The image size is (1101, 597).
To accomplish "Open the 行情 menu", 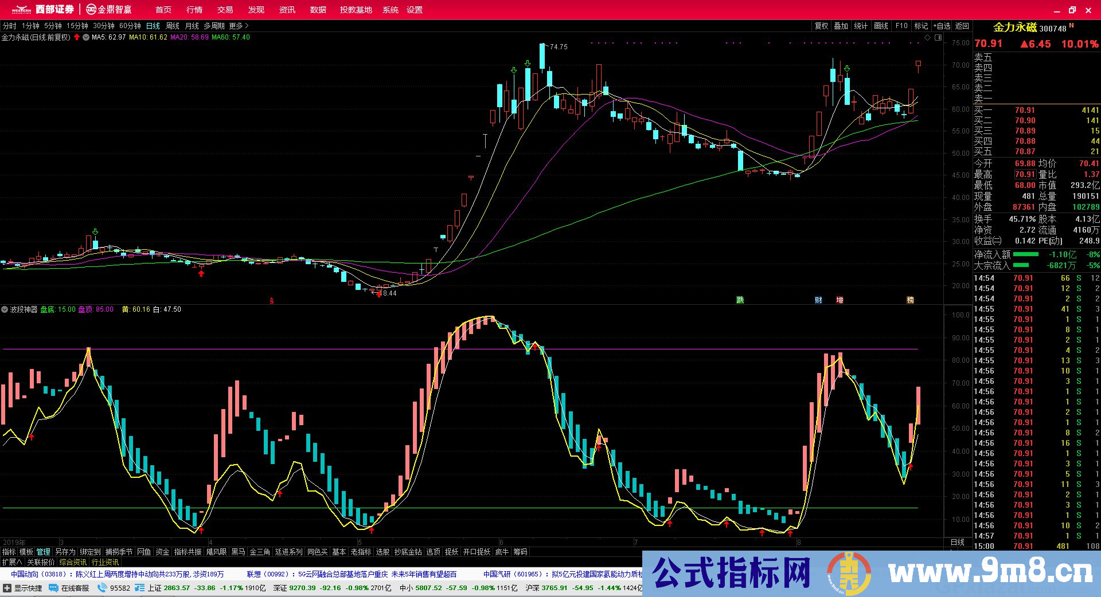I will tap(194, 10).
